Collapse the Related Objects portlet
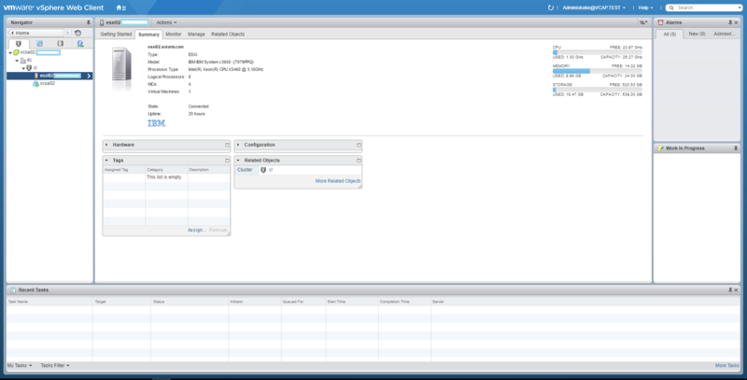This screenshot has height=380, width=747. pos(238,161)
